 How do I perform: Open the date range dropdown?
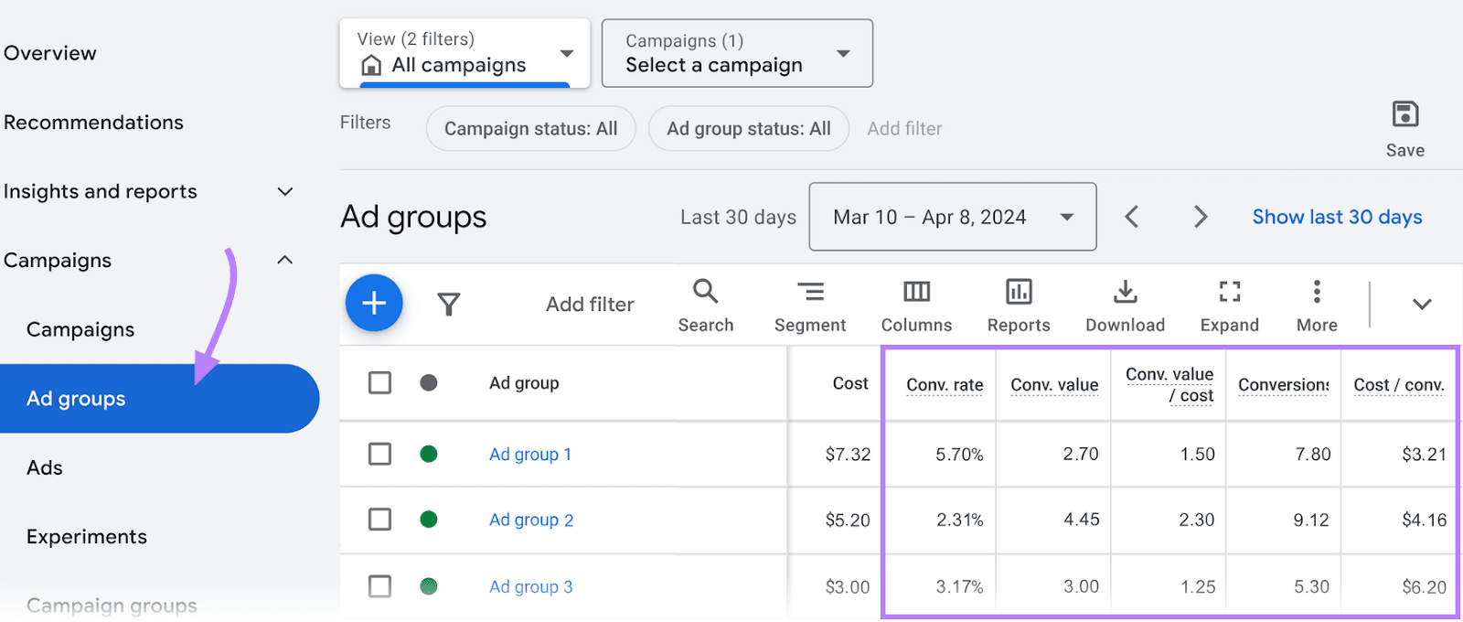click(952, 217)
